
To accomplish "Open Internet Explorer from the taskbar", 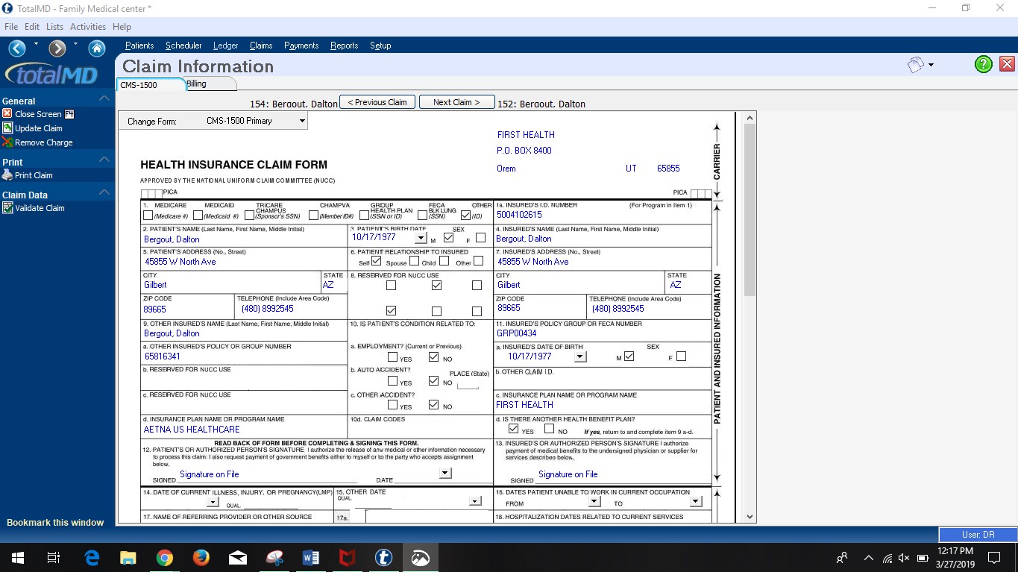I will click(92, 557).
